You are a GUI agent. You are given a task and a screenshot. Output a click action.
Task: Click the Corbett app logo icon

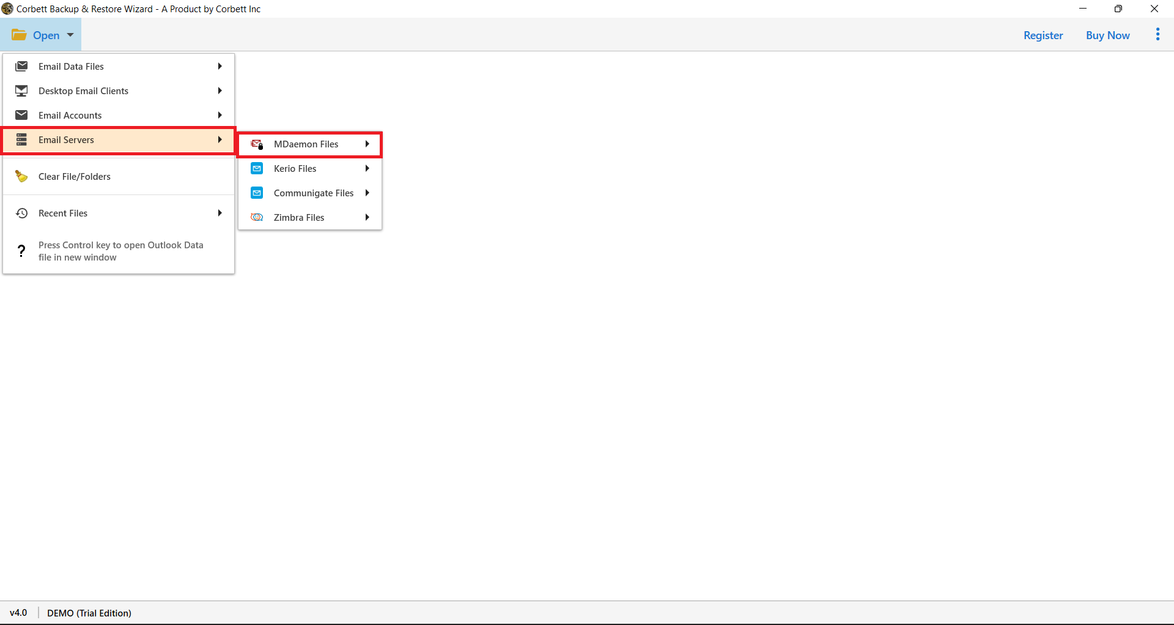click(7, 9)
